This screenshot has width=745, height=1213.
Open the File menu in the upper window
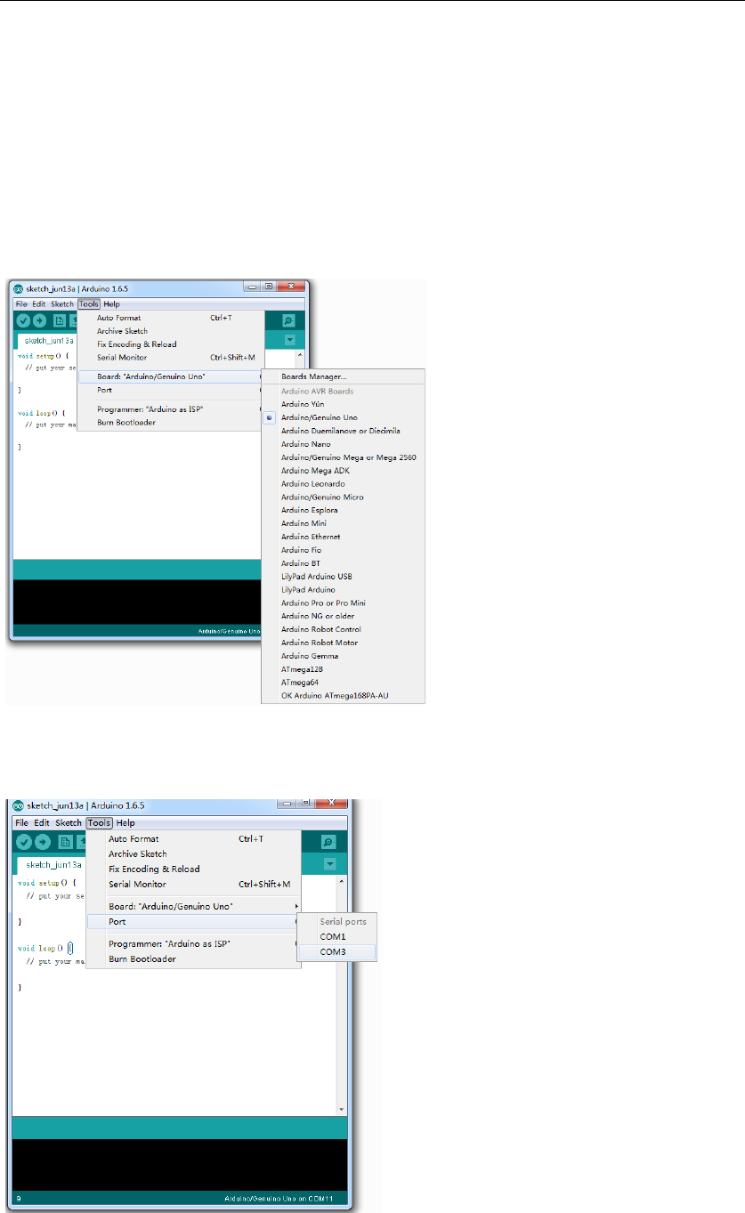(x=21, y=304)
